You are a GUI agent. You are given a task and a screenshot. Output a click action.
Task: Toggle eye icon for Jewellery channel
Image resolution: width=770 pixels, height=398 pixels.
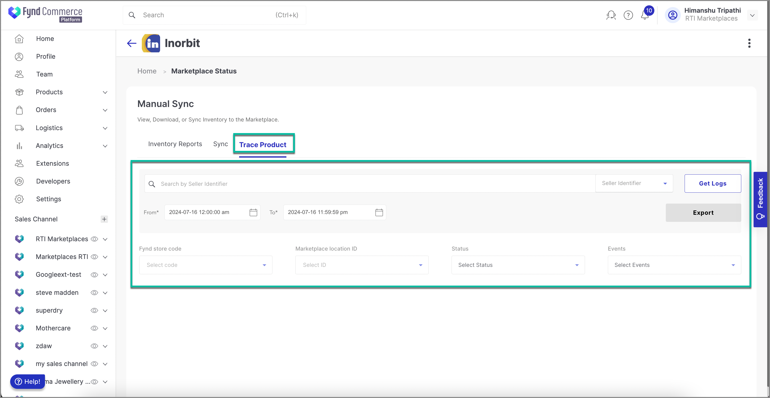95,382
